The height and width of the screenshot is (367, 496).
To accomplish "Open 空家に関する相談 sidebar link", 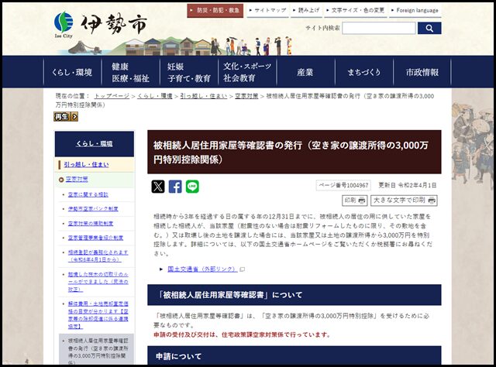I will [88, 194].
